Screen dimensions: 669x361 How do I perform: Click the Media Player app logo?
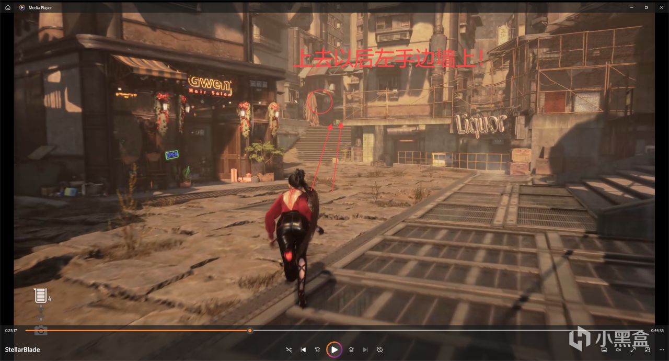coord(22,7)
